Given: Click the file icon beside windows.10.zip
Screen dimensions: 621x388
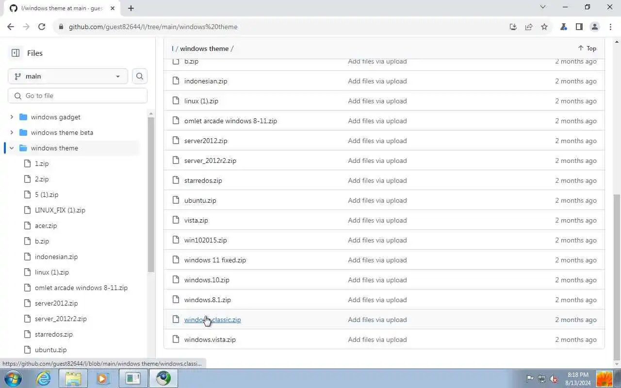Looking at the screenshot, I should click(176, 280).
